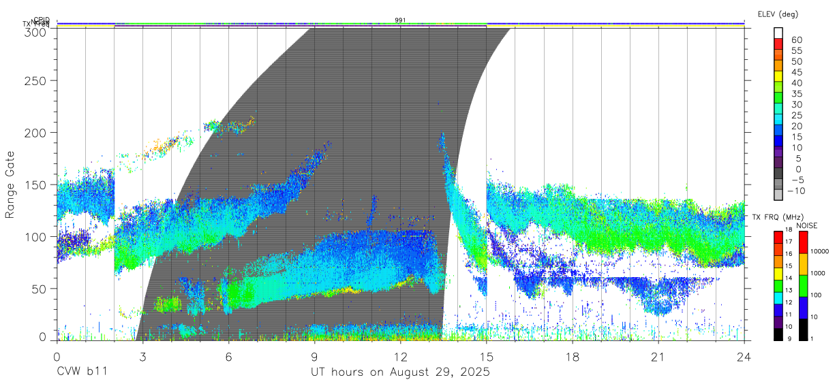Select the light gray bottom elevation colorbar segment
Image resolution: width=837 pixels, height=386 pixels.
[x=778, y=195]
